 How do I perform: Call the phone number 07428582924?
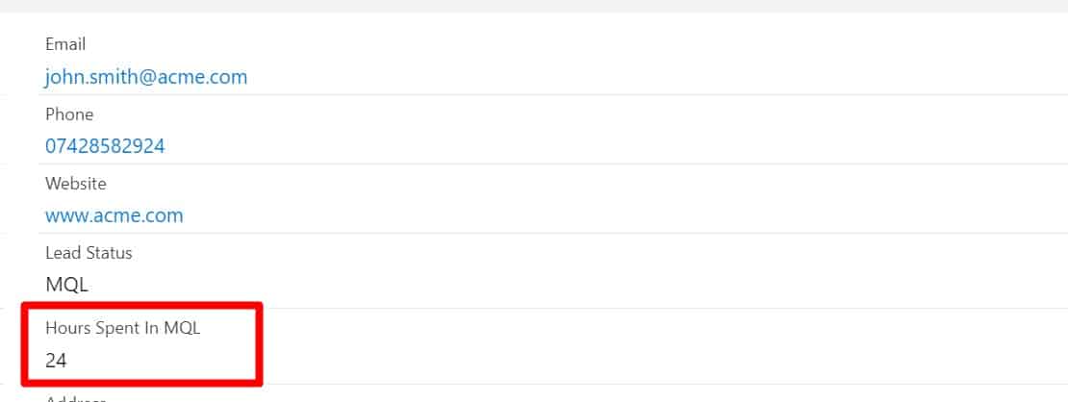point(105,146)
